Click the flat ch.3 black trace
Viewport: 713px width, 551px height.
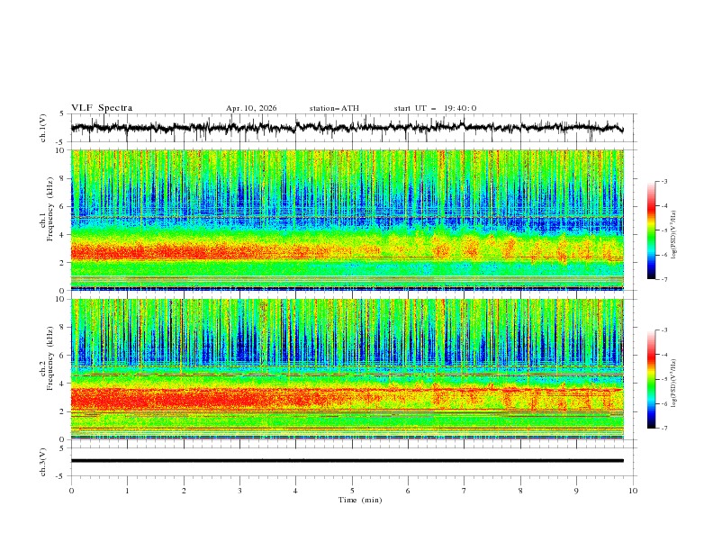pos(347,461)
